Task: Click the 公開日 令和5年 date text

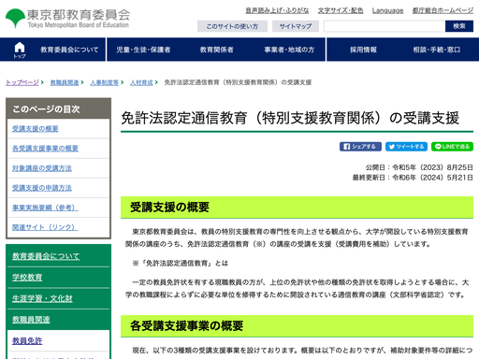Action: pos(419,167)
